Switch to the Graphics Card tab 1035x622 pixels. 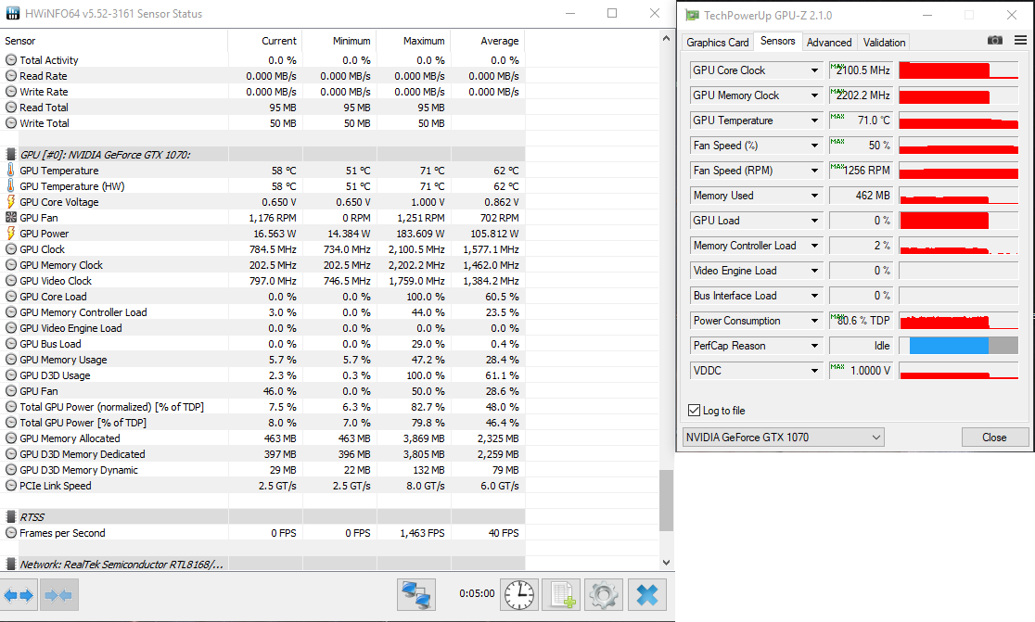pos(718,43)
